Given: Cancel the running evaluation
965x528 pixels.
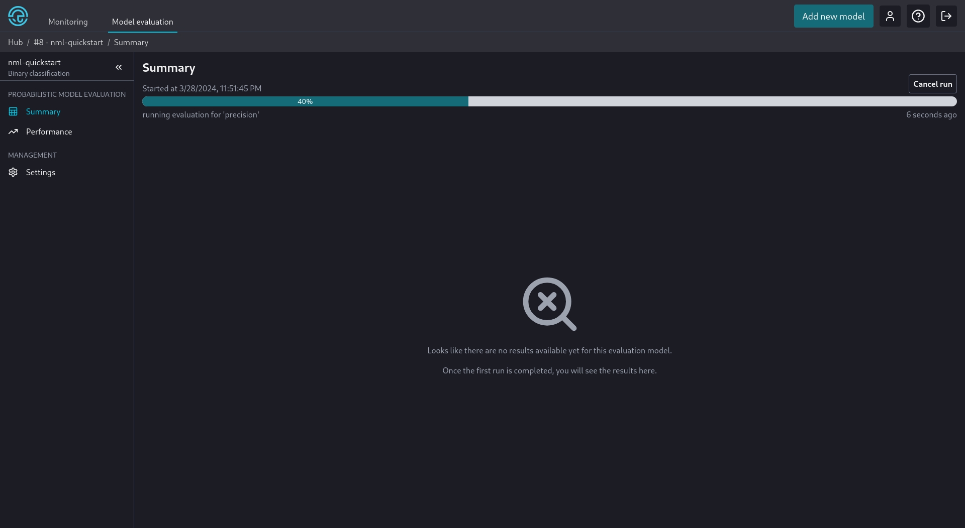Looking at the screenshot, I should pyautogui.click(x=932, y=84).
